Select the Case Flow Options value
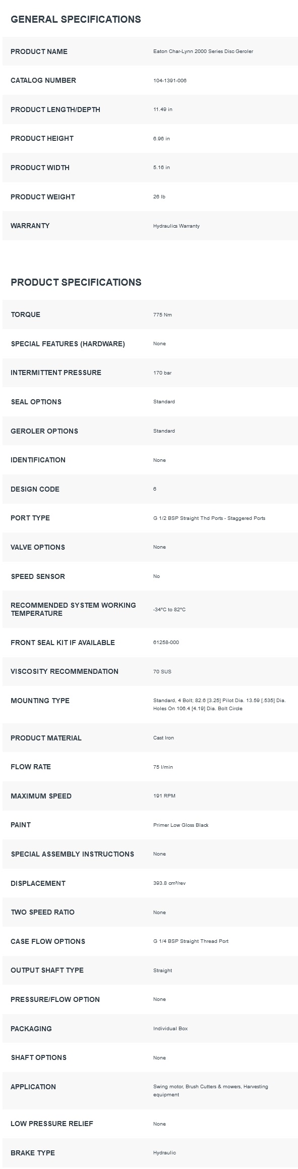298x1169 pixels. click(x=191, y=941)
